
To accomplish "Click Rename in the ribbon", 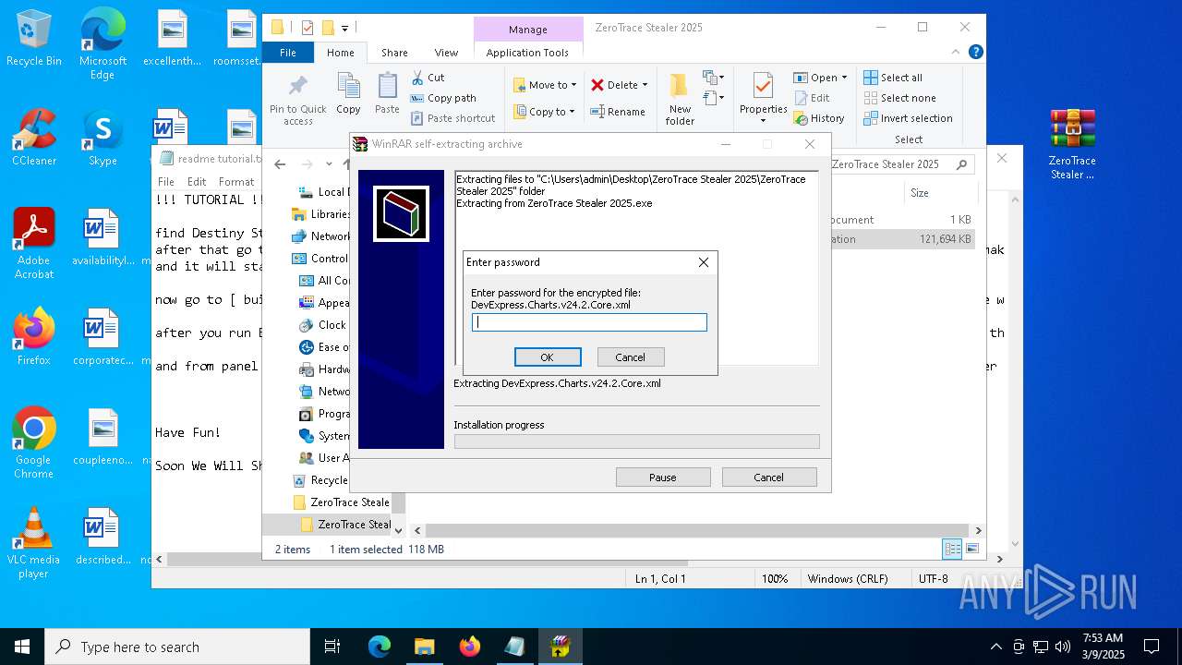I will (x=618, y=112).
